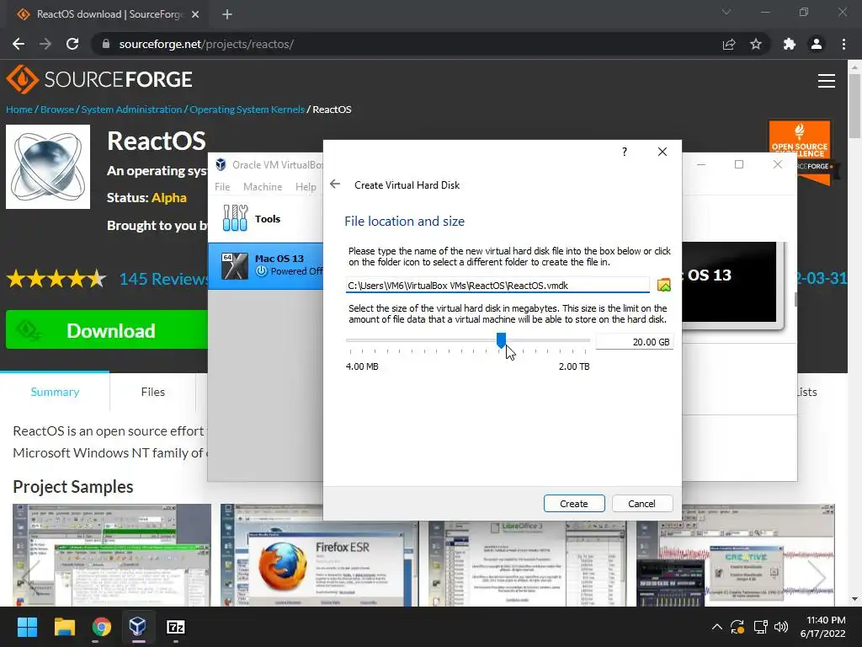The height and width of the screenshot is (647, 862).
Task: Click System Administration breadcrumb link
Action: tap(131, 109)
